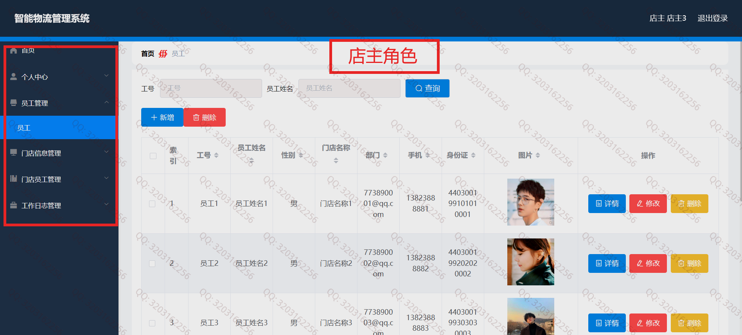View 详情 for 员工3
This screenshot has width=742, height=335.
point(607,323)
